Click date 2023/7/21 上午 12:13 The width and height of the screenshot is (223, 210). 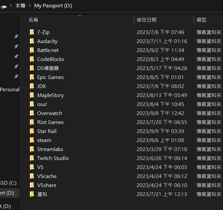(162, 194)
